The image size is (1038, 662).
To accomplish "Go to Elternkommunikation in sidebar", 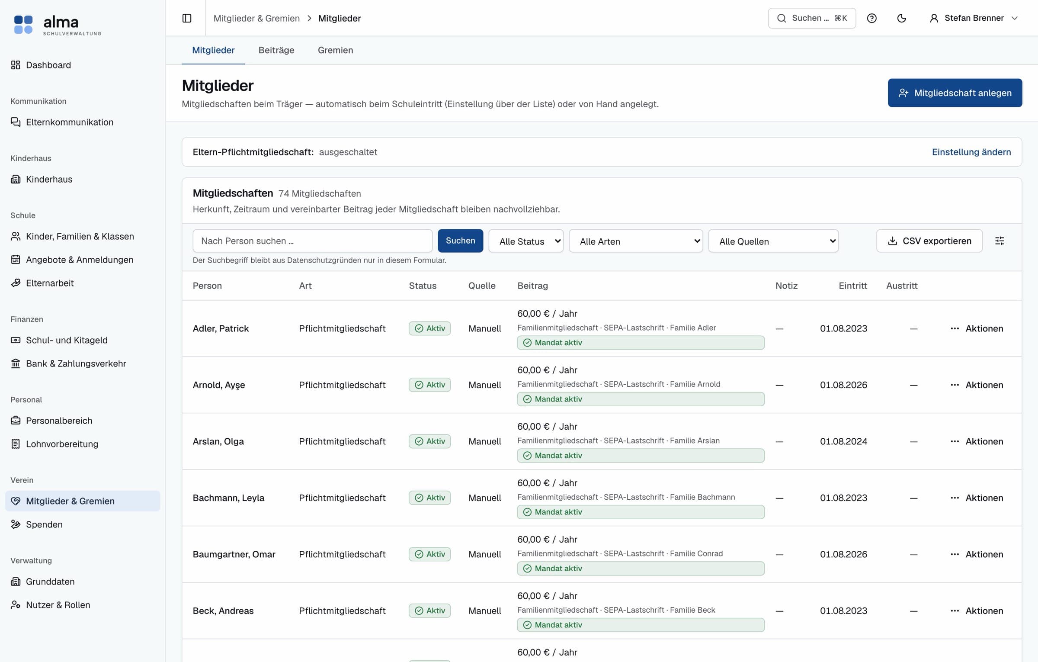I will point(83,122).
